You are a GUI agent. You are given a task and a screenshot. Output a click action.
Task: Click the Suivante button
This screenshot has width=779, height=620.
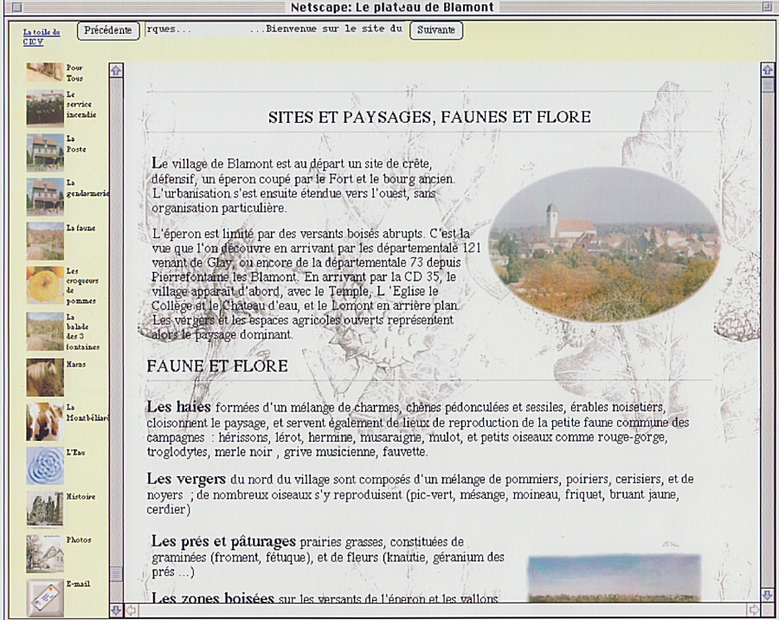point(435,30)
